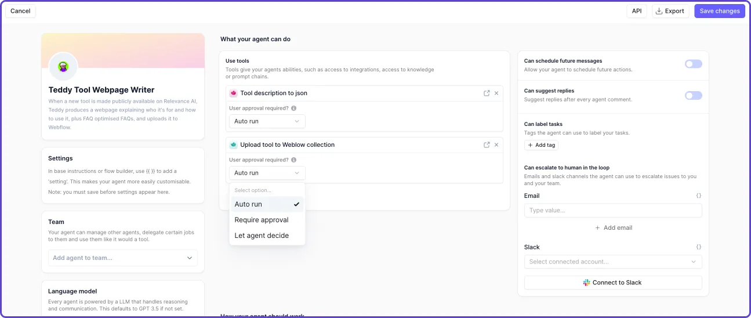This screenshot has height=318, width=751.
Task: Remove the Tool description to json tool
Action: (x=496, y=93)
